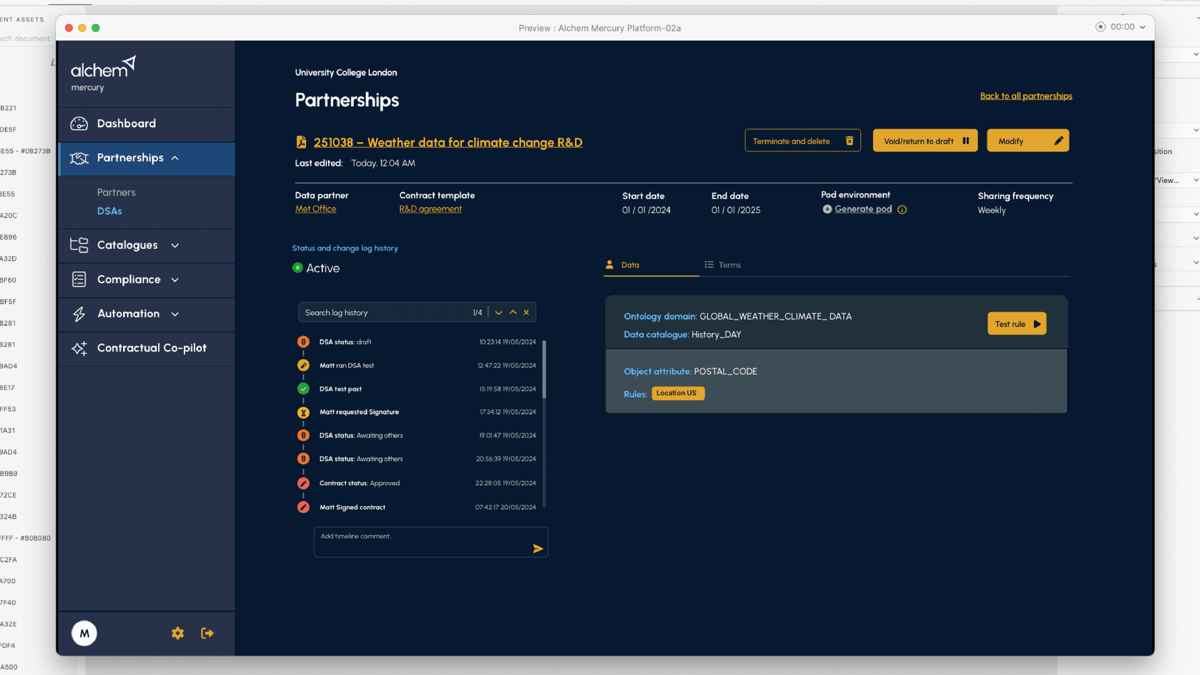Select Partners in the sidebar submenu

click(x=116, y=192)
